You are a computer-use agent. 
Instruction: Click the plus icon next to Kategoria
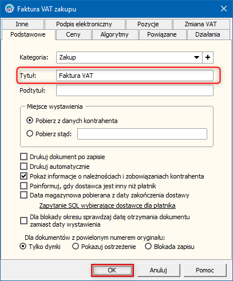coord(208,57)
